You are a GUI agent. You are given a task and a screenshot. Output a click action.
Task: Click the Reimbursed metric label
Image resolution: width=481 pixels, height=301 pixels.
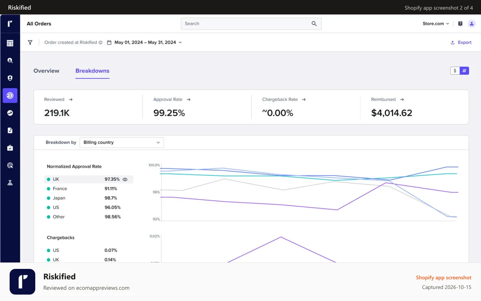(384, 100)
